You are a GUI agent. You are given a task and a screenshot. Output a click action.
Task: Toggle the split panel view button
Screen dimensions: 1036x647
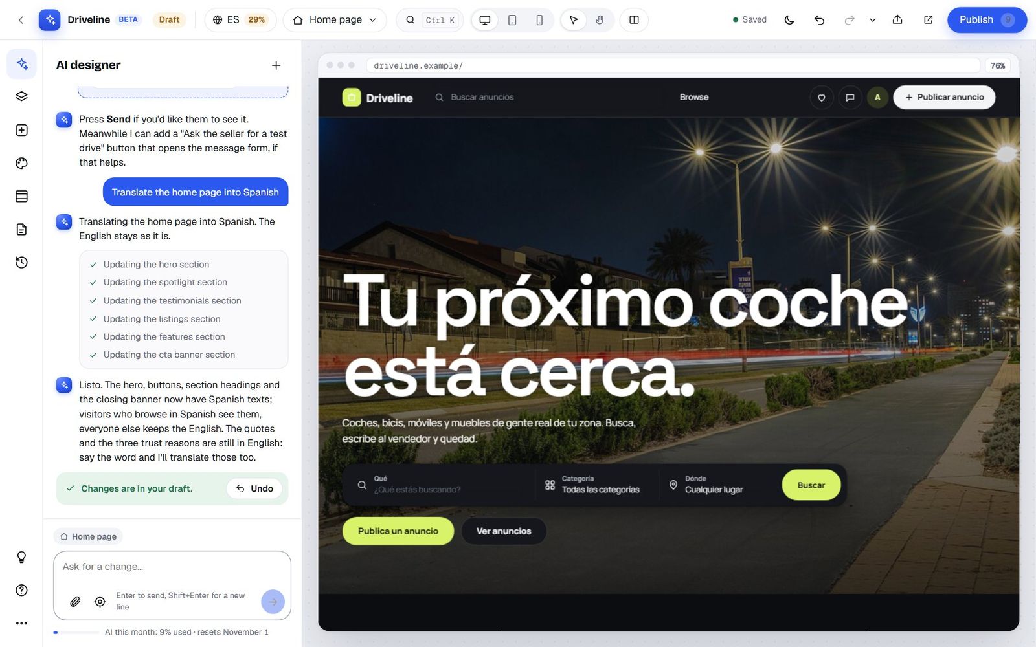point(634,20)
